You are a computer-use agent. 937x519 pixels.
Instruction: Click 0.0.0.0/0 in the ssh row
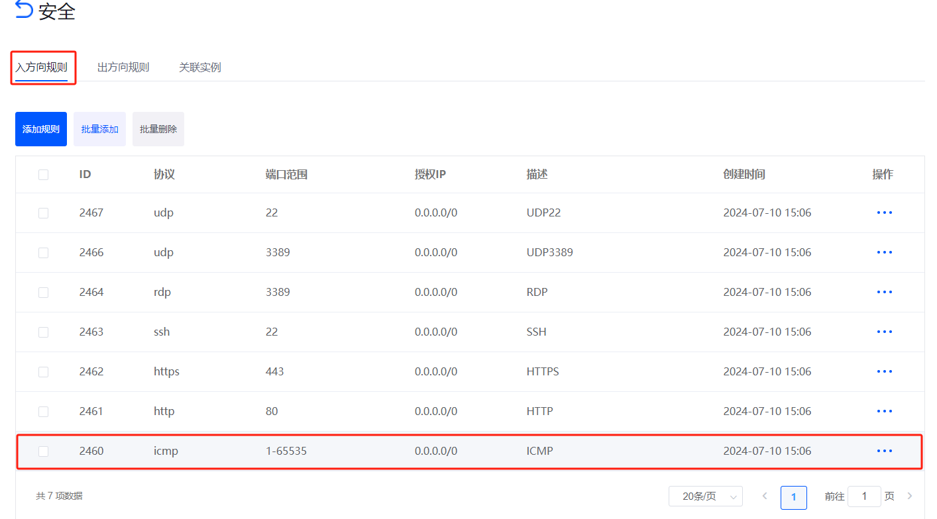[x=436, y=332]
